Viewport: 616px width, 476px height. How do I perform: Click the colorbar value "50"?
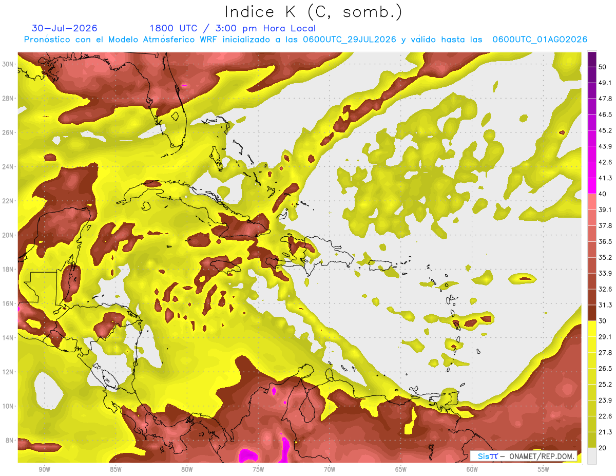(603, 67)
